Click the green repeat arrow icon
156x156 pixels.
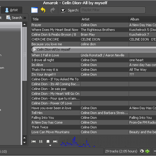[147, 151]
